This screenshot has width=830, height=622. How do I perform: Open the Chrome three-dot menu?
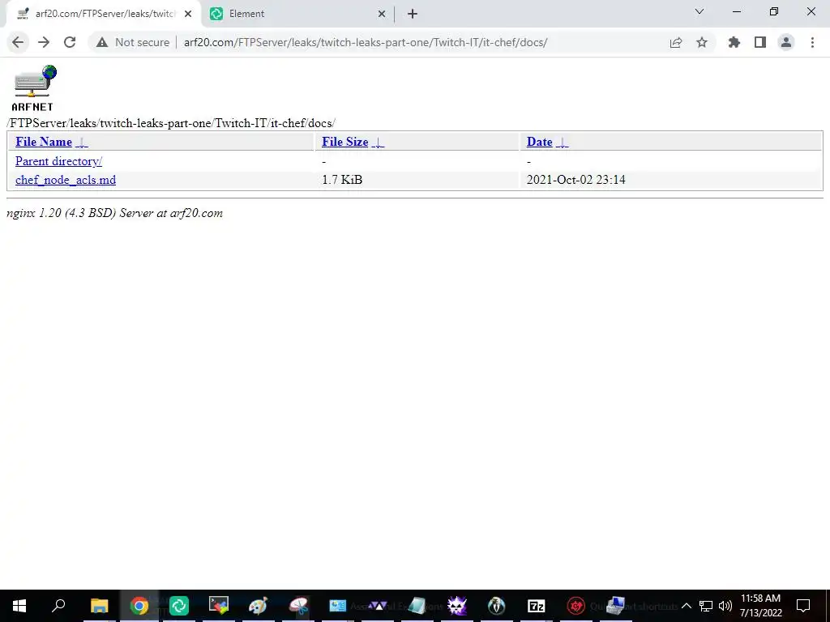pos(812,42)
